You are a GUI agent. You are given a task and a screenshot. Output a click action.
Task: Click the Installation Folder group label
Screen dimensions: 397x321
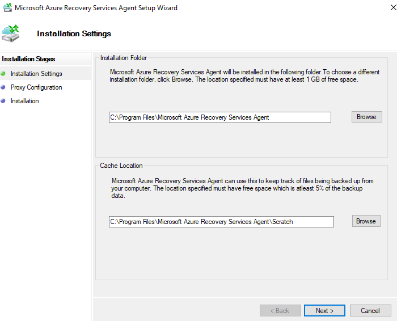pos(124,58)
